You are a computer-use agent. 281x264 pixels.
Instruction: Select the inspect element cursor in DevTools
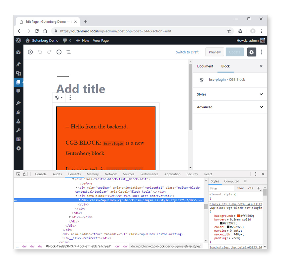point(19,174)
